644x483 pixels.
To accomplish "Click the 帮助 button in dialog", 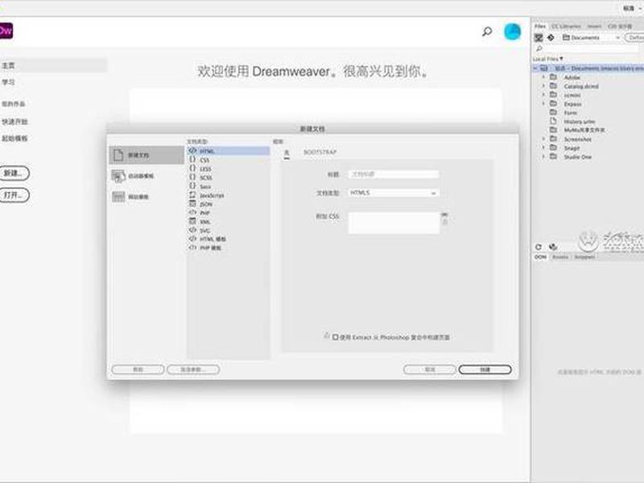I will coord(138,369).
